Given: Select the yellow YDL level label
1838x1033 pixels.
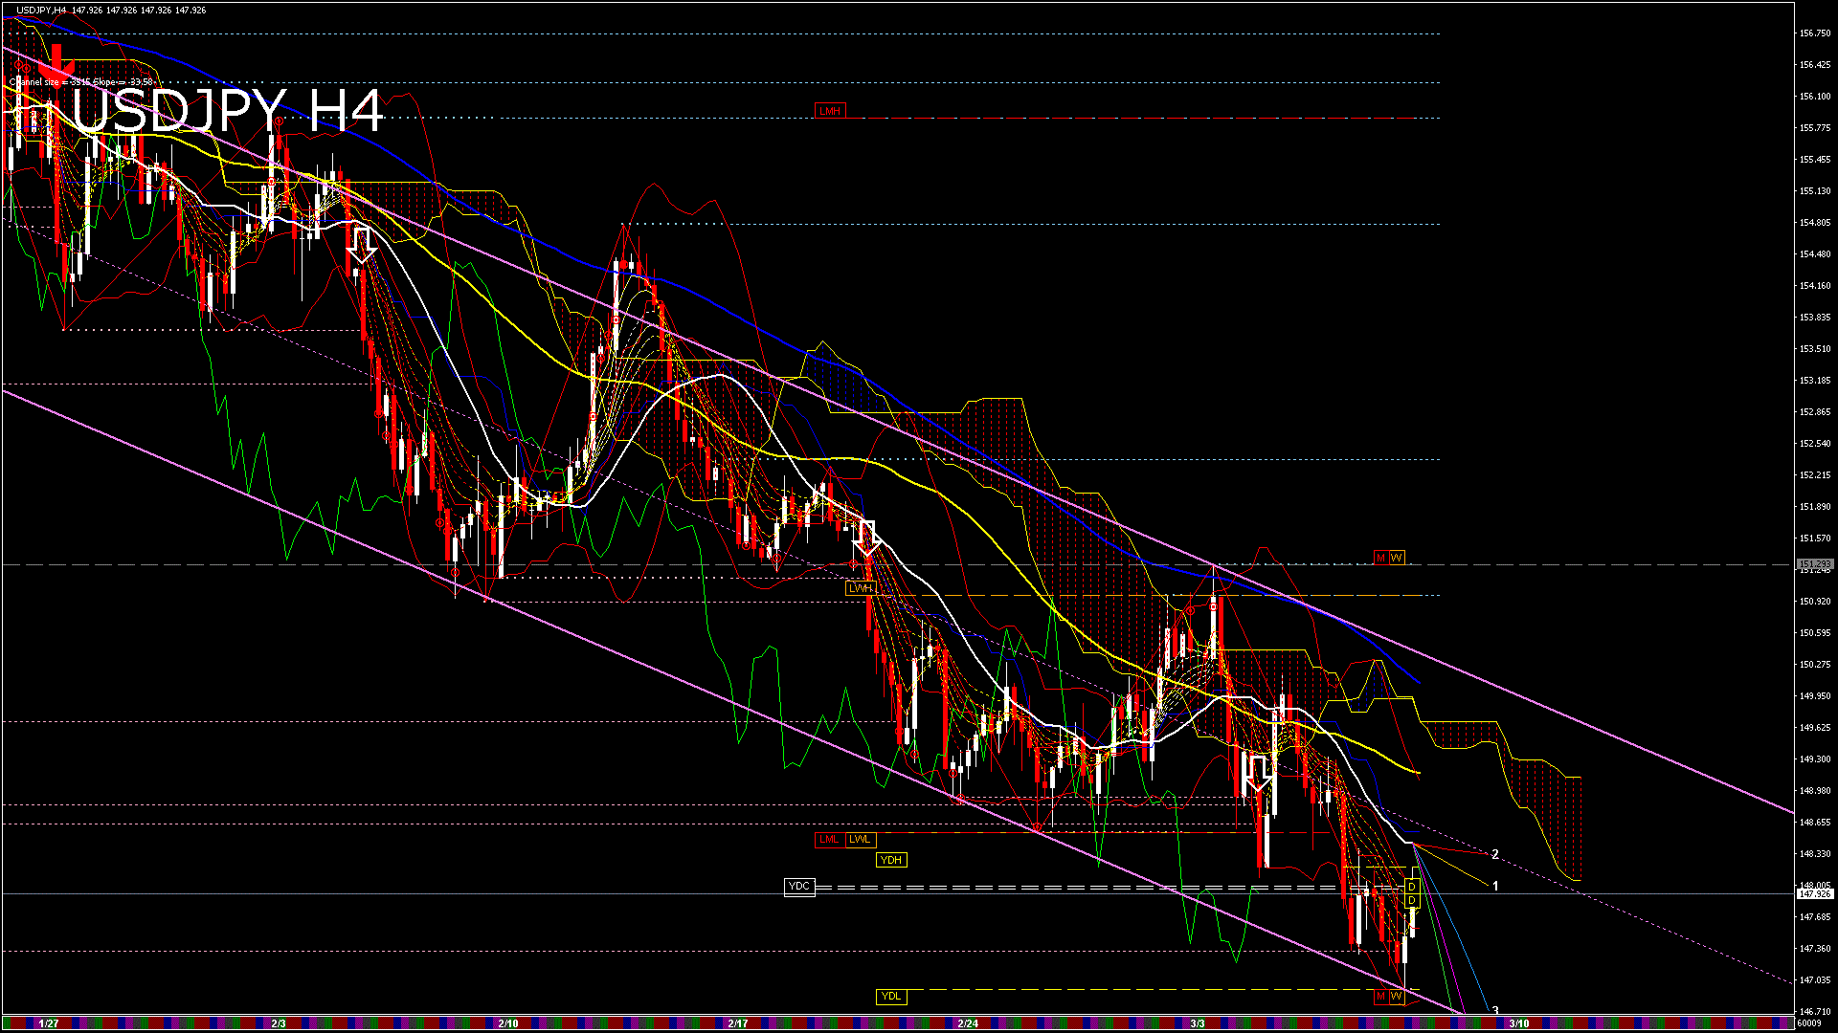Looking at the screenshot, I should [891, 997].
